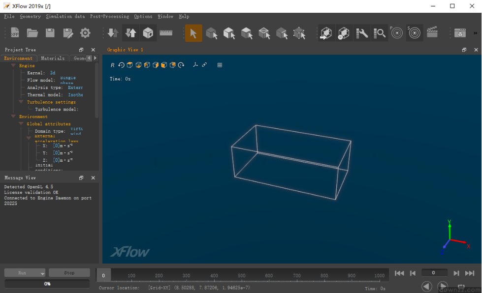Collapse the Engine tree node

pyautogui.click(x=13, y=65)
